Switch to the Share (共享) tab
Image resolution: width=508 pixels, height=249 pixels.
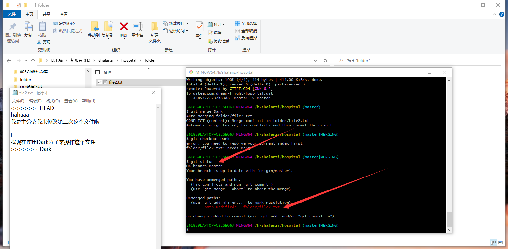tap(47, 14)
